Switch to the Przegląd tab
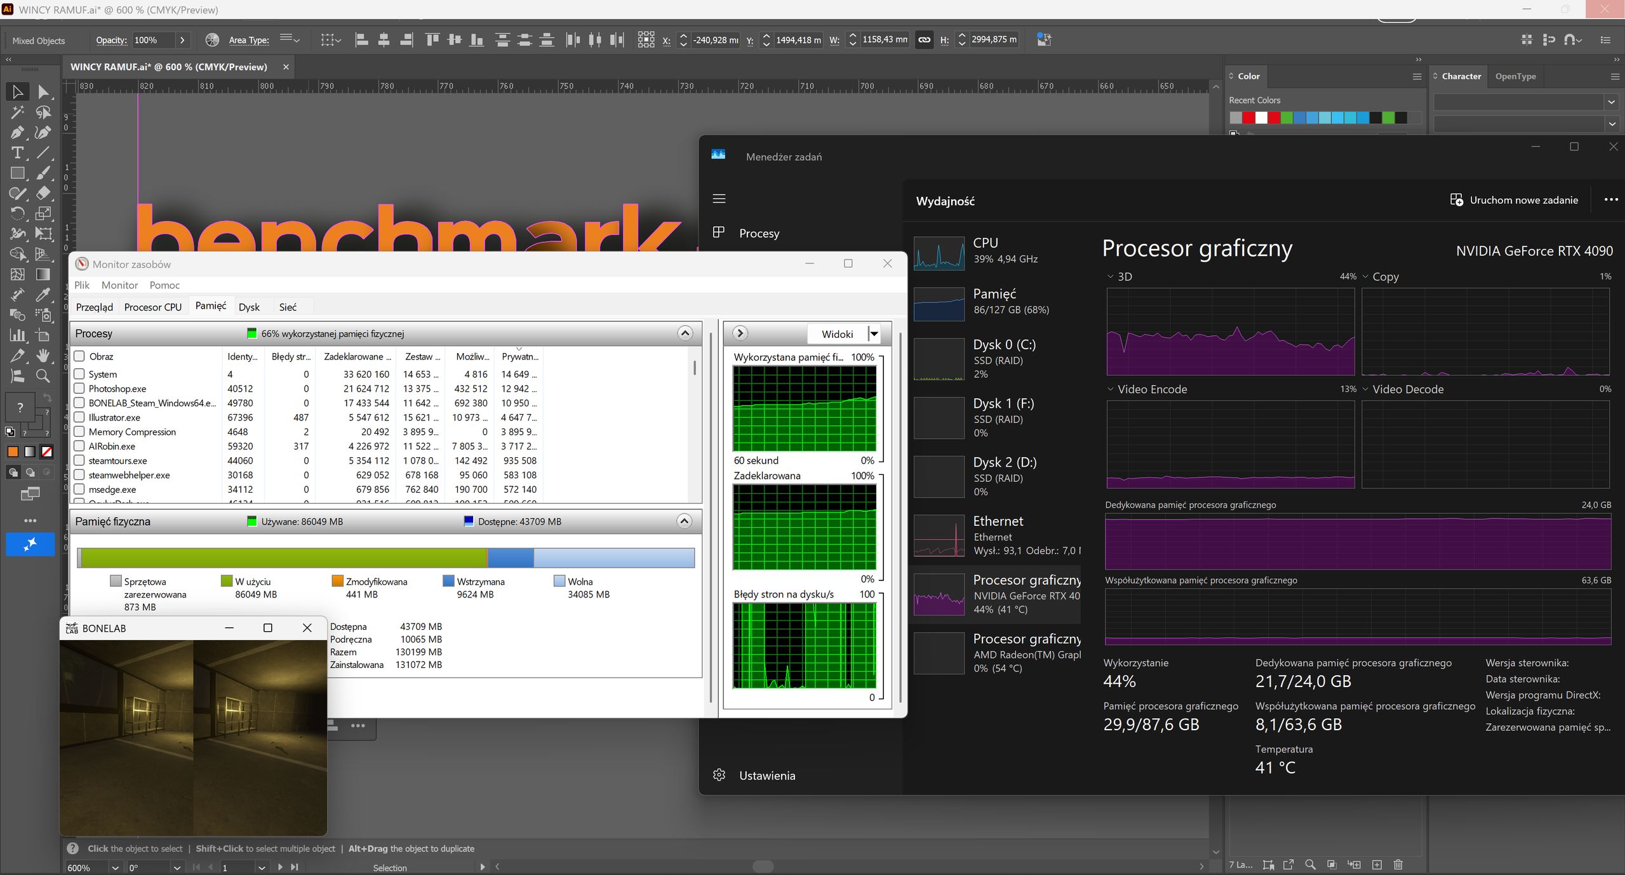Image resolution: width=1625 pixels, height=875 pixels. coord(95,307)
